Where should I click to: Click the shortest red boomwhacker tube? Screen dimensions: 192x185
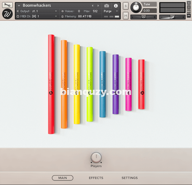[141, 84]
